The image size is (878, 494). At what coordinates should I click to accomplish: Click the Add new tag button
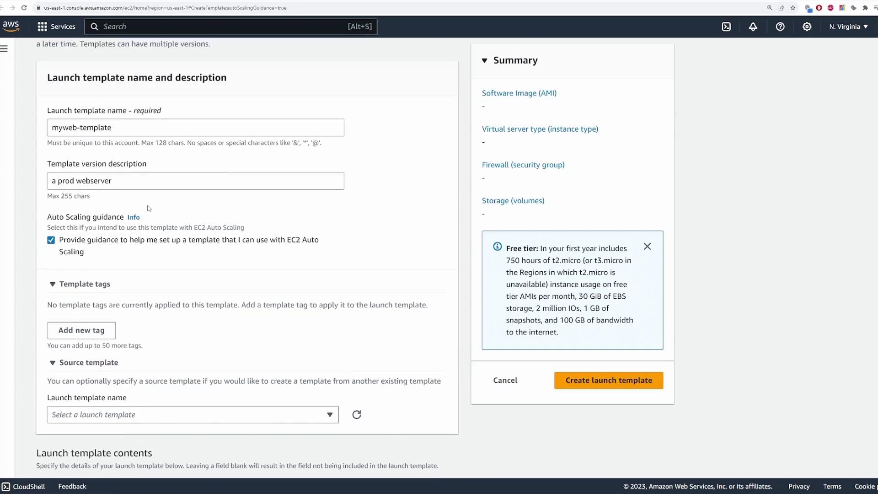point(81,331)
